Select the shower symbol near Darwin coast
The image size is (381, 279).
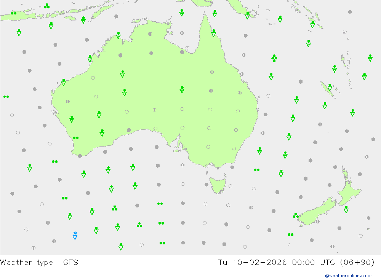[118, 35]
